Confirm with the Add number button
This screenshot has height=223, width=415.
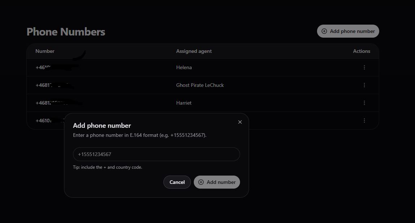[217, 182]
